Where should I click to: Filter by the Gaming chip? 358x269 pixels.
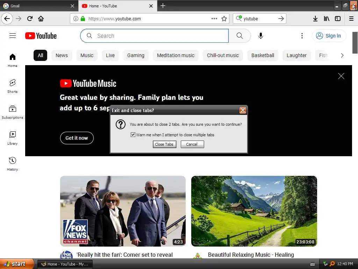136,55
